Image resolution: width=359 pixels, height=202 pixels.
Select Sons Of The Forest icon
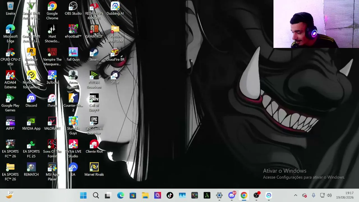coord(52,149)
